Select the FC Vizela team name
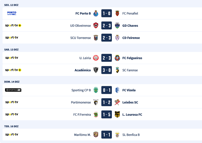 (129, 90)
